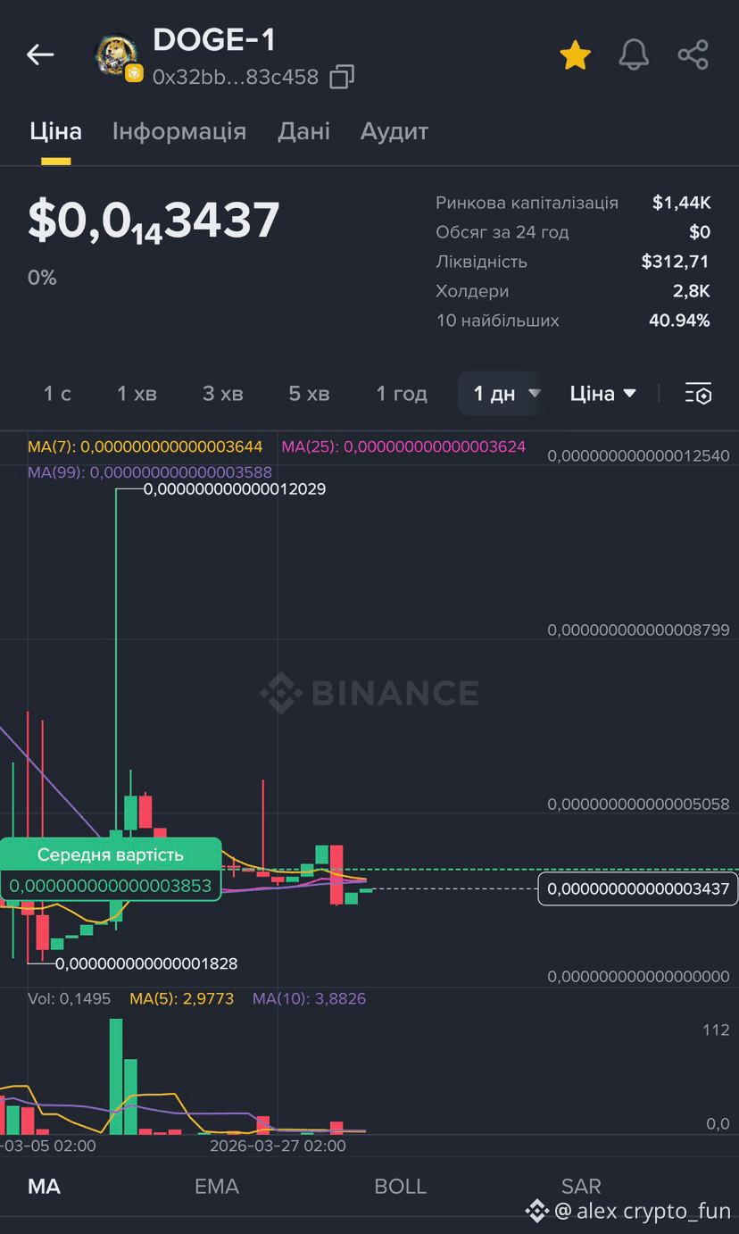Tap the 0,000000000000008799 axis label
739x1234 pixels.
[638, 630]
